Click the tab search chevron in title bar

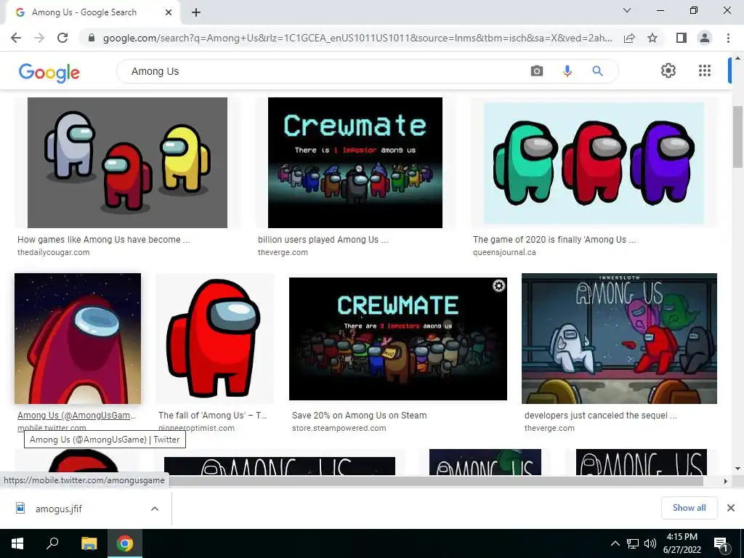click(x=627, y=10)
